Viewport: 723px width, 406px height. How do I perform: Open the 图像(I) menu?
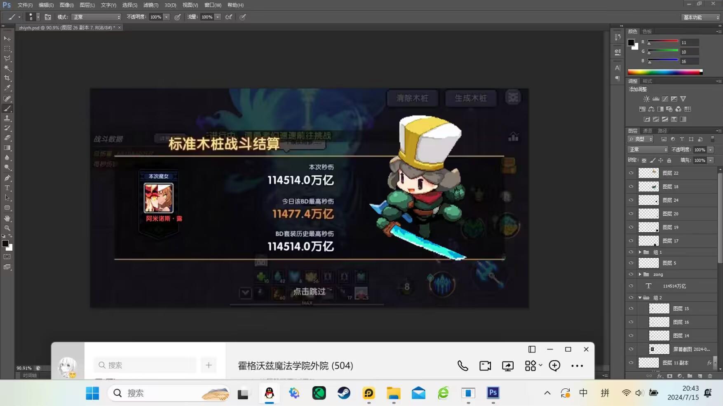[66, 5]
